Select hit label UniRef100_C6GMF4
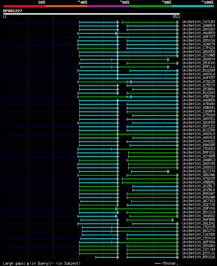 (199, 111)
